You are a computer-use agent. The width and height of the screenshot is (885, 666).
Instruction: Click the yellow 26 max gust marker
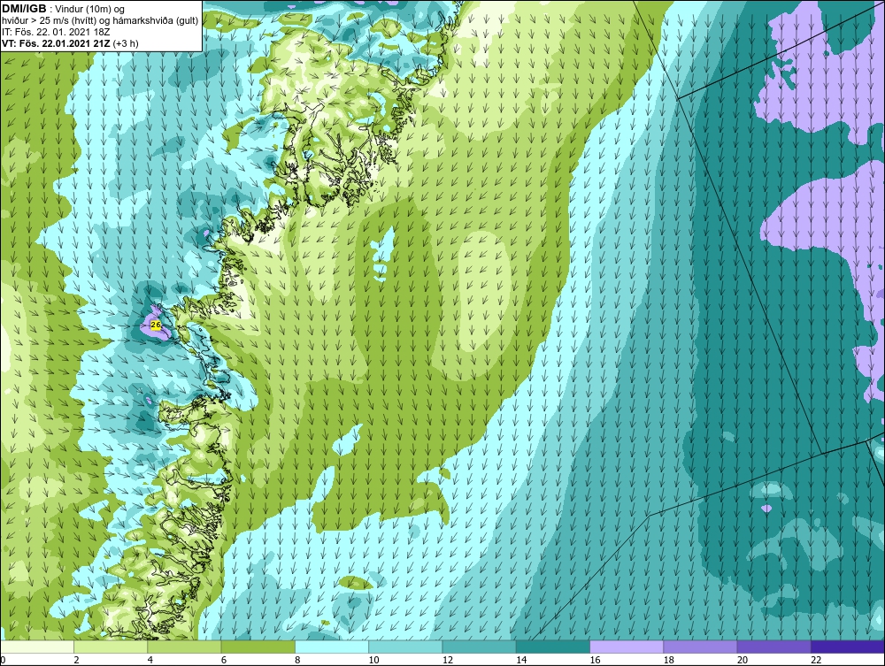tap(156, 325)
